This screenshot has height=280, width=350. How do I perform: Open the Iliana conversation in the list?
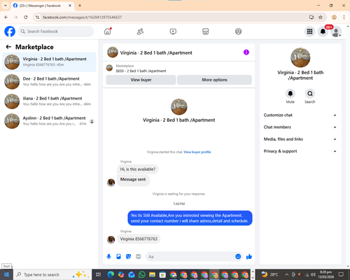pyautogui.click(x=49, y=101)
